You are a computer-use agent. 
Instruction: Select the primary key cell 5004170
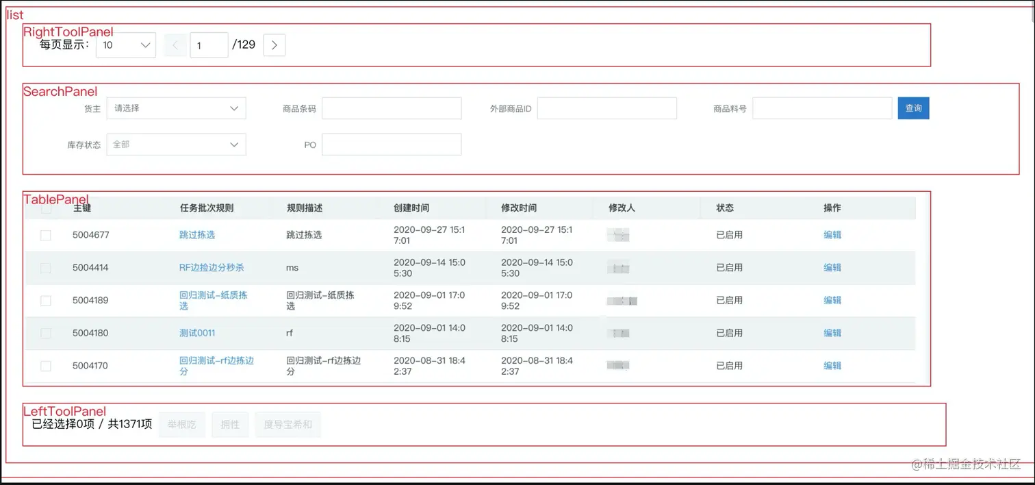click(x=91, y=366)
